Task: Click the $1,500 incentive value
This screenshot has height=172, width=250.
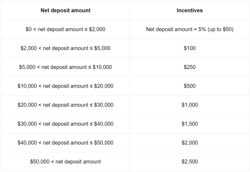Action: 189,124
